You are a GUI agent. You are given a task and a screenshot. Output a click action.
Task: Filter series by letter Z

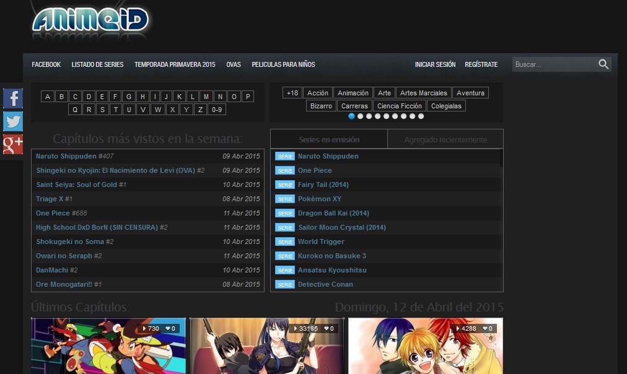(199, 110)
